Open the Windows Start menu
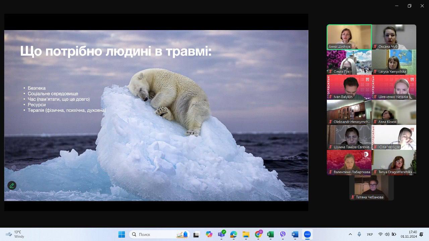The height and width of the screenshot is (241, 429). click(x=122, y=234)
